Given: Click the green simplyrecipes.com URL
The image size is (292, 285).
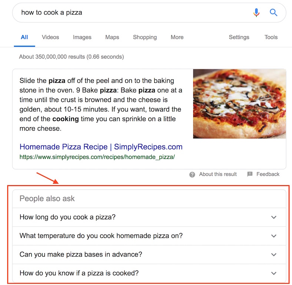Looking at the screenshot, I should pos(97,157).
